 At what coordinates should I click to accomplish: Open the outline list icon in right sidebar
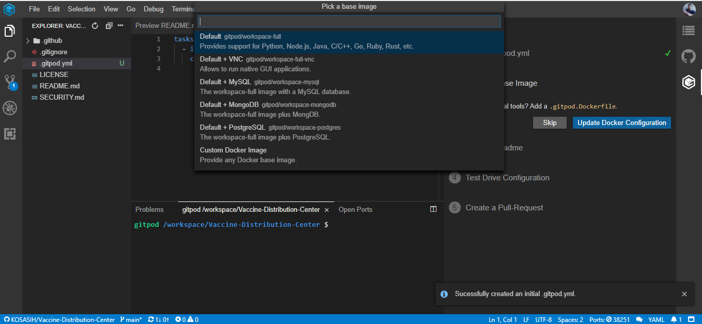coord(689,30)
